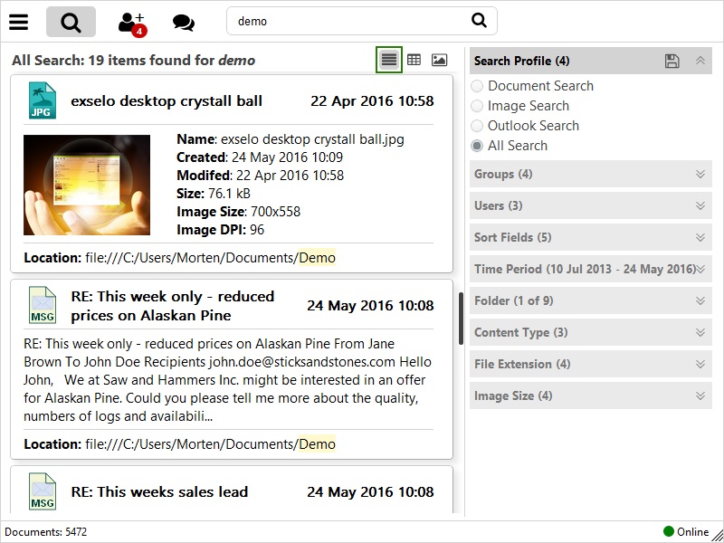Open add user notifications icon

point(132,23)
